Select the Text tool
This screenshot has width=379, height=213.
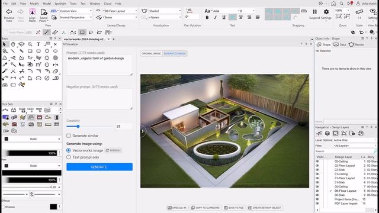[x=38, y=44]
